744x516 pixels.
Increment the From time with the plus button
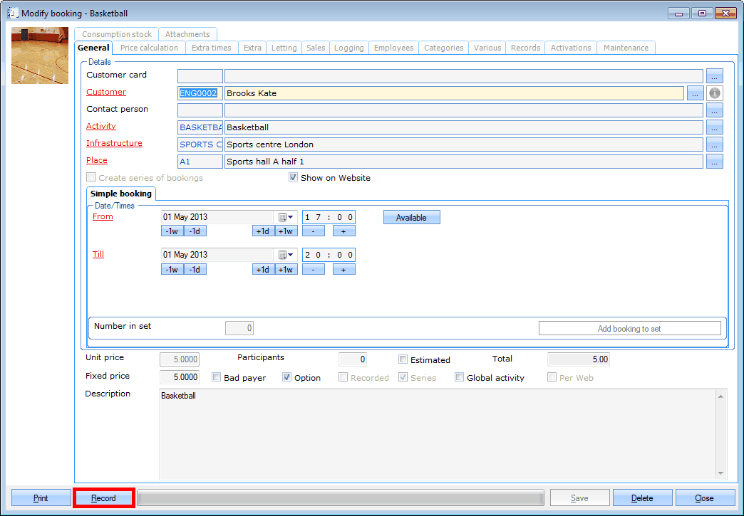pos(344,230)
